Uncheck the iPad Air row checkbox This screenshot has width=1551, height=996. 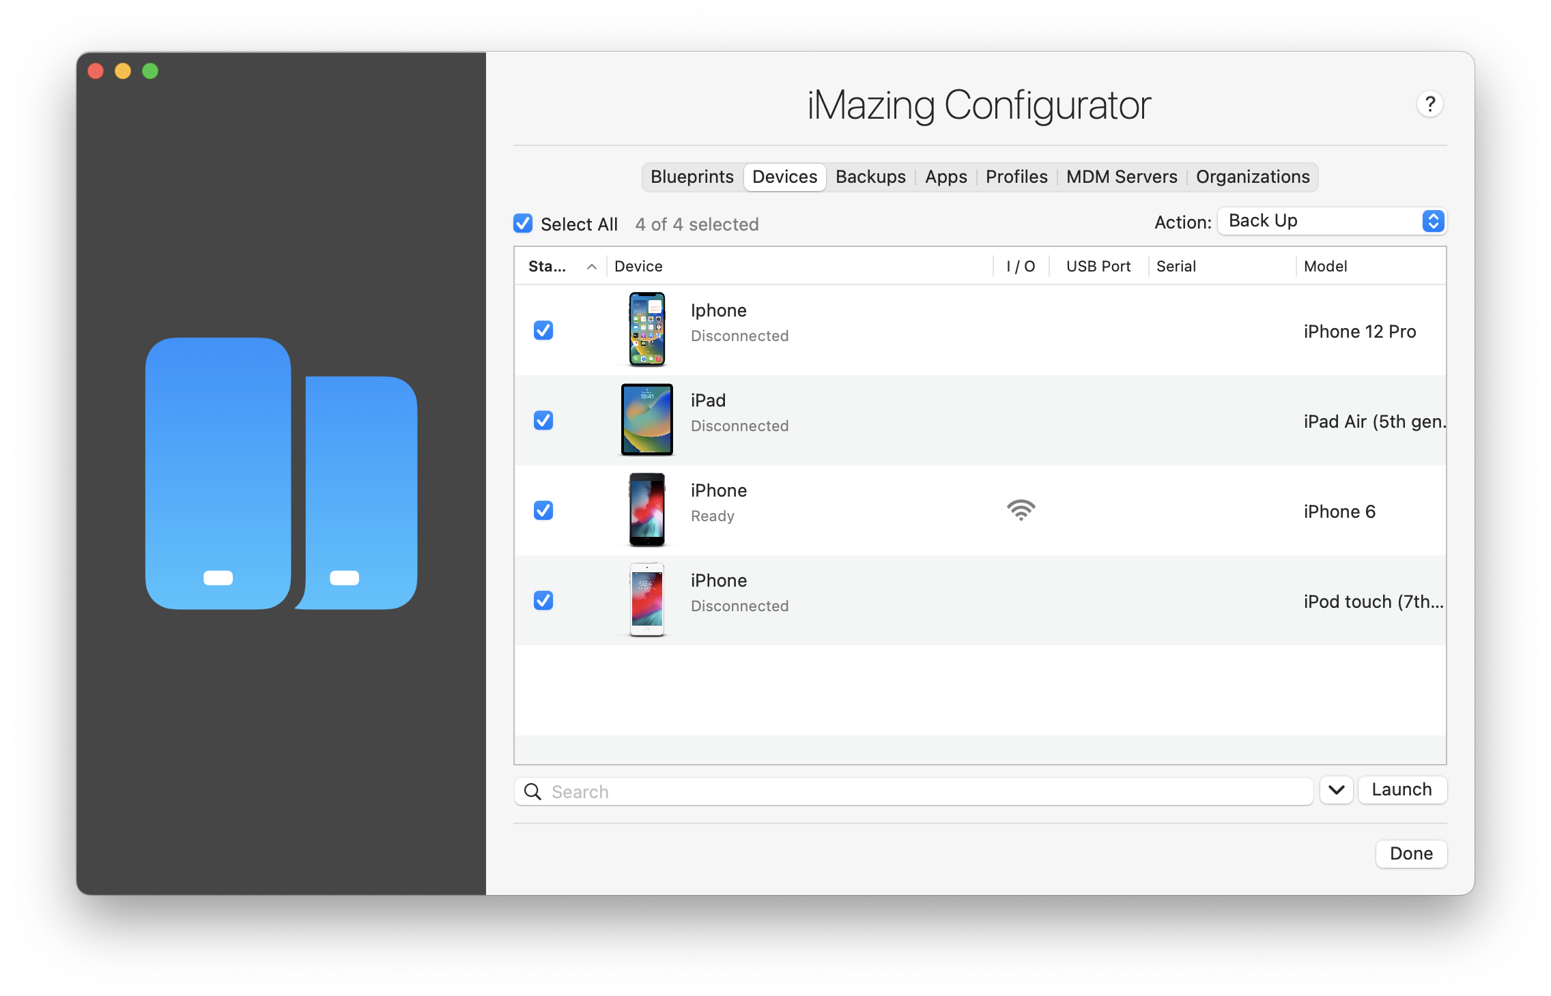[543, 420]
